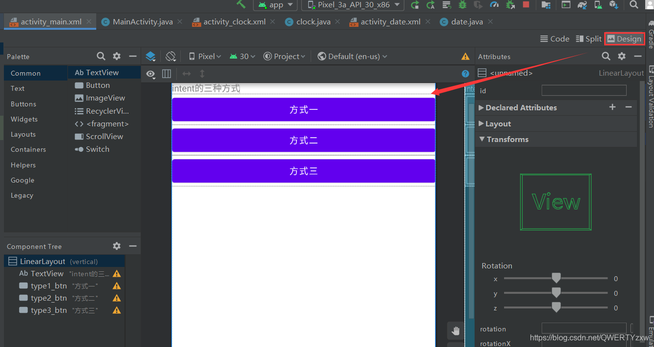Screen dimensions: 654x347
Task: Close the MainActivity.java tab
Action: (180, 22)
